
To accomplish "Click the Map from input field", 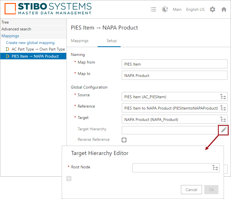I will 175,64.
